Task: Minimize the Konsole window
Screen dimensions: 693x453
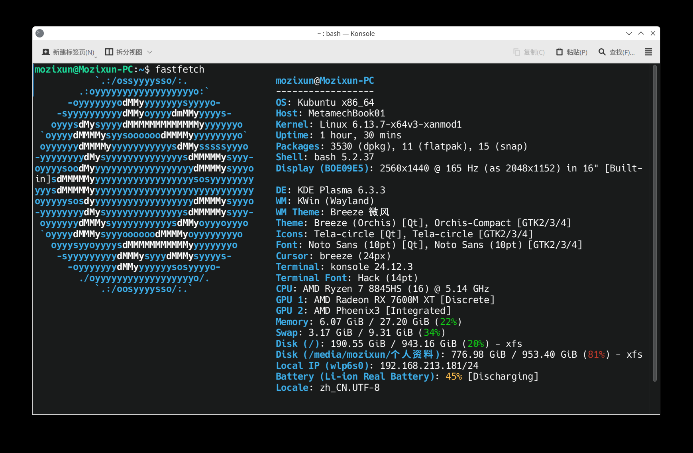Action: click(x=629, y=33)
